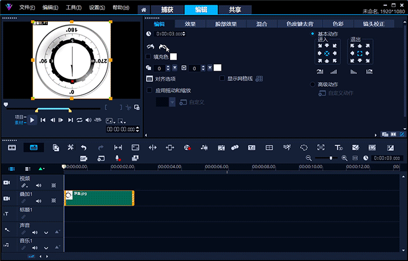408x261 pixels.
Task: Click the timeline undo arrow
Action: click(x=83, y=147)
